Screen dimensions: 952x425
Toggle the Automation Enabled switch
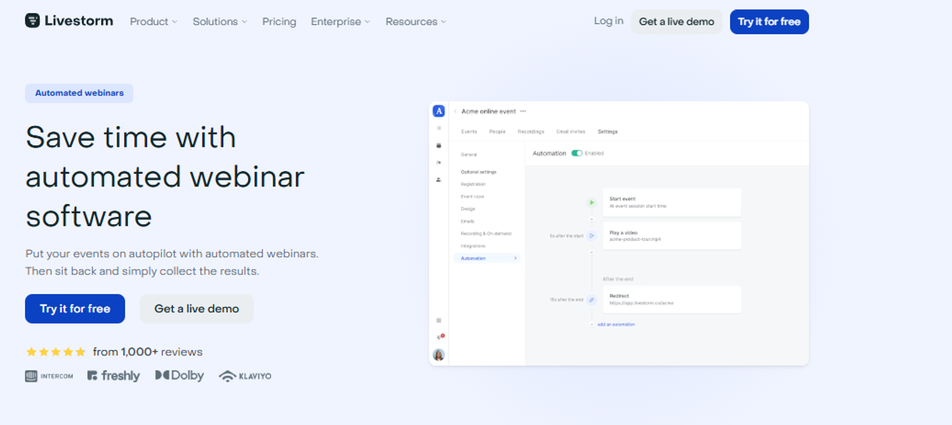577,153
